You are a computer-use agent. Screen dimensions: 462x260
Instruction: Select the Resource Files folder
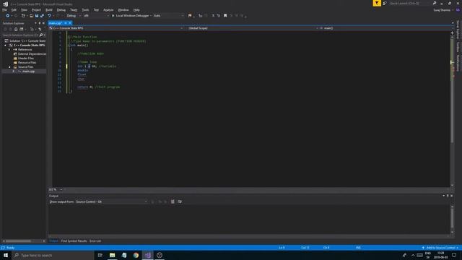point(27,63)
